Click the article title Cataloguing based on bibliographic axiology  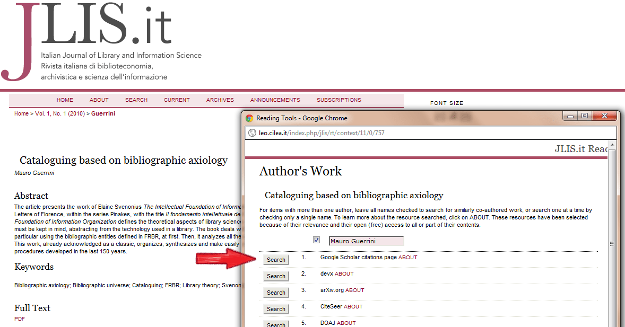124,160
